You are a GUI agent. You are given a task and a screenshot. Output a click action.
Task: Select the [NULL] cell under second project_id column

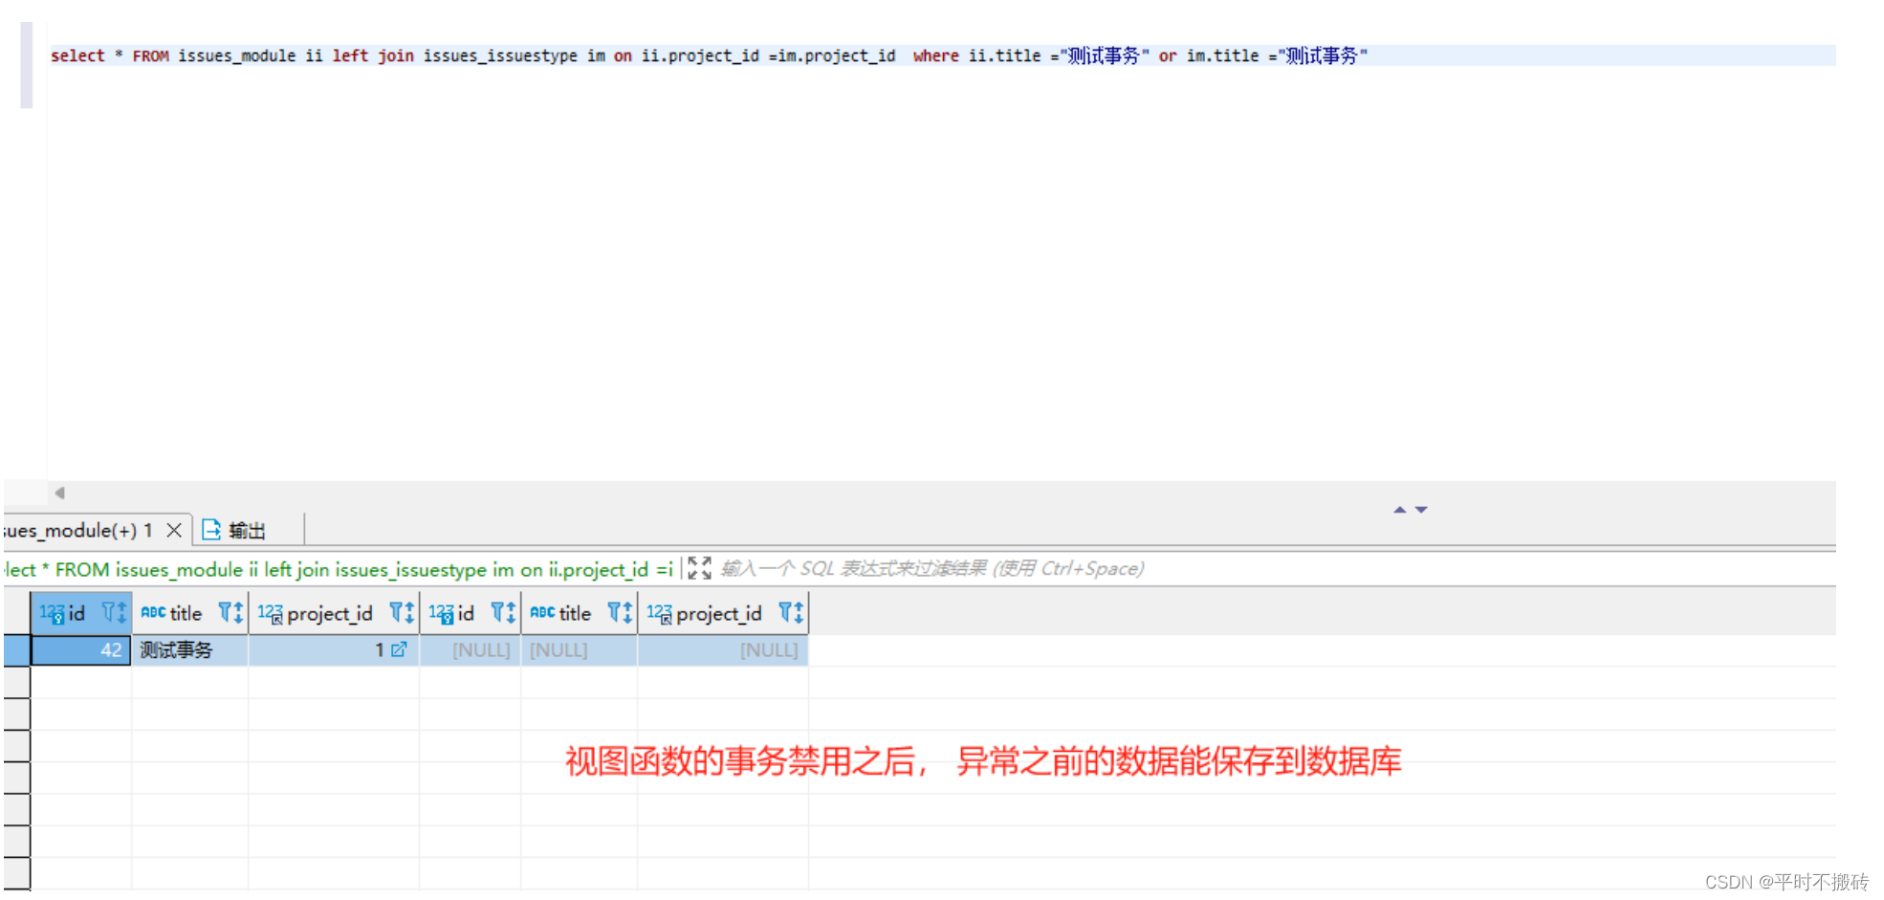click(x=723, y=650)
